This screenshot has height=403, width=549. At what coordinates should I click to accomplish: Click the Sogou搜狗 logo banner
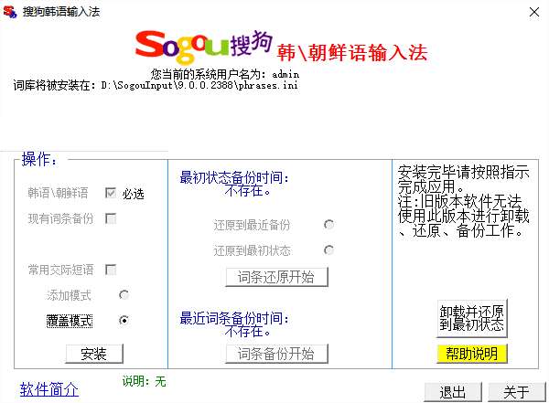point(204,47)
